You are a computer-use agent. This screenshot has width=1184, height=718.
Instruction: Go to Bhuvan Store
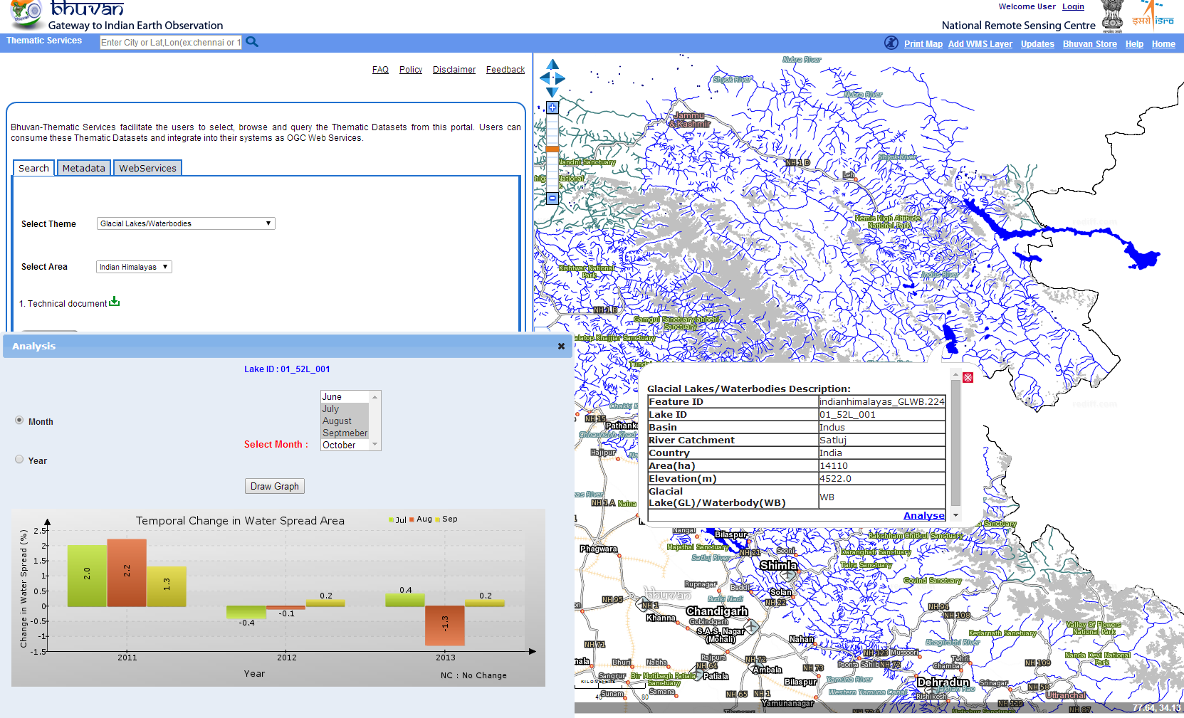(x=1089, y=44)
